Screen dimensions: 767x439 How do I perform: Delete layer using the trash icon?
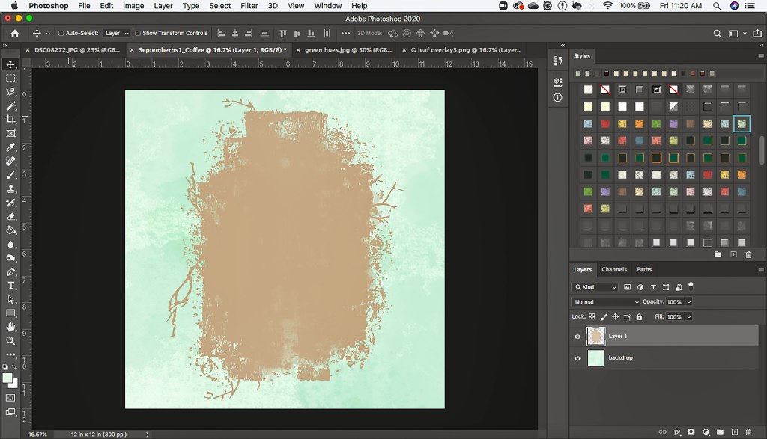(x=748, y=432)
